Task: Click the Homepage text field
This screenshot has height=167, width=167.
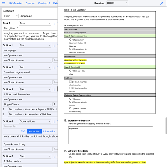Action: point(30,50)
